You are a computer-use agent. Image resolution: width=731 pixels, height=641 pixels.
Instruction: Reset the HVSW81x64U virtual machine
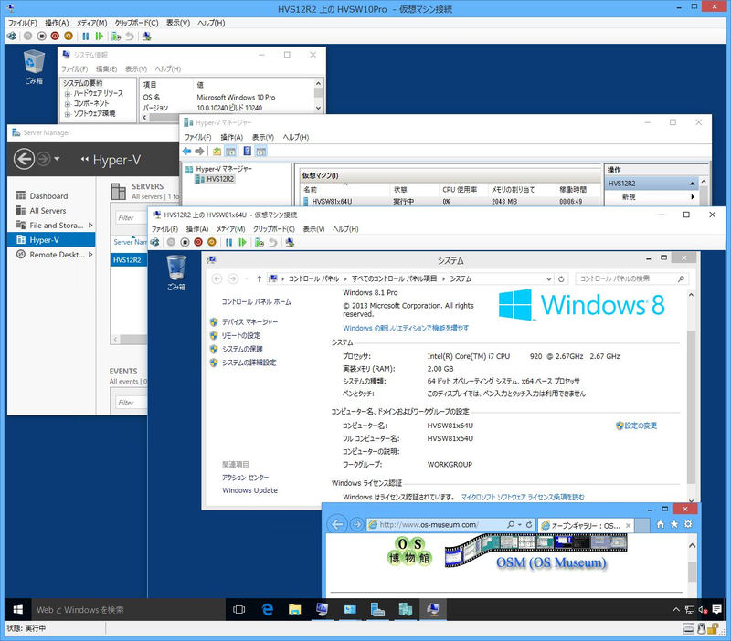coord(242,242)
